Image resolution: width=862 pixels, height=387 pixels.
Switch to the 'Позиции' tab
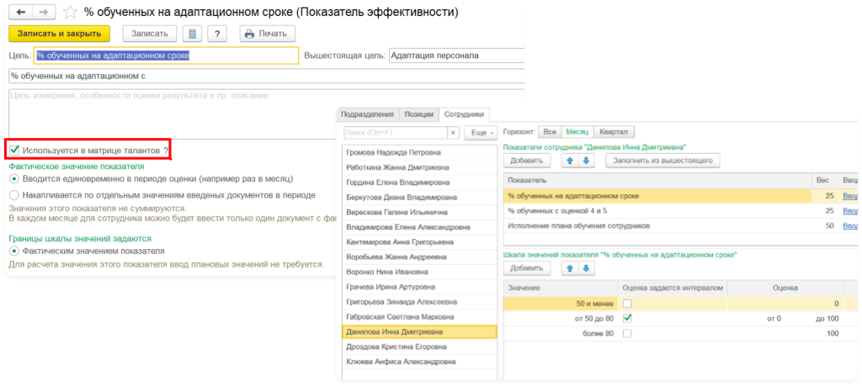pos(418,114)
